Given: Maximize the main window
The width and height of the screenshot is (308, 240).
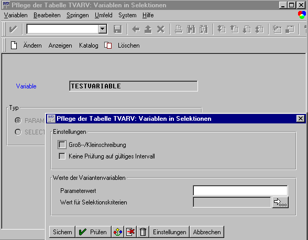Looking at the screenshot, I should click(292, 5).
